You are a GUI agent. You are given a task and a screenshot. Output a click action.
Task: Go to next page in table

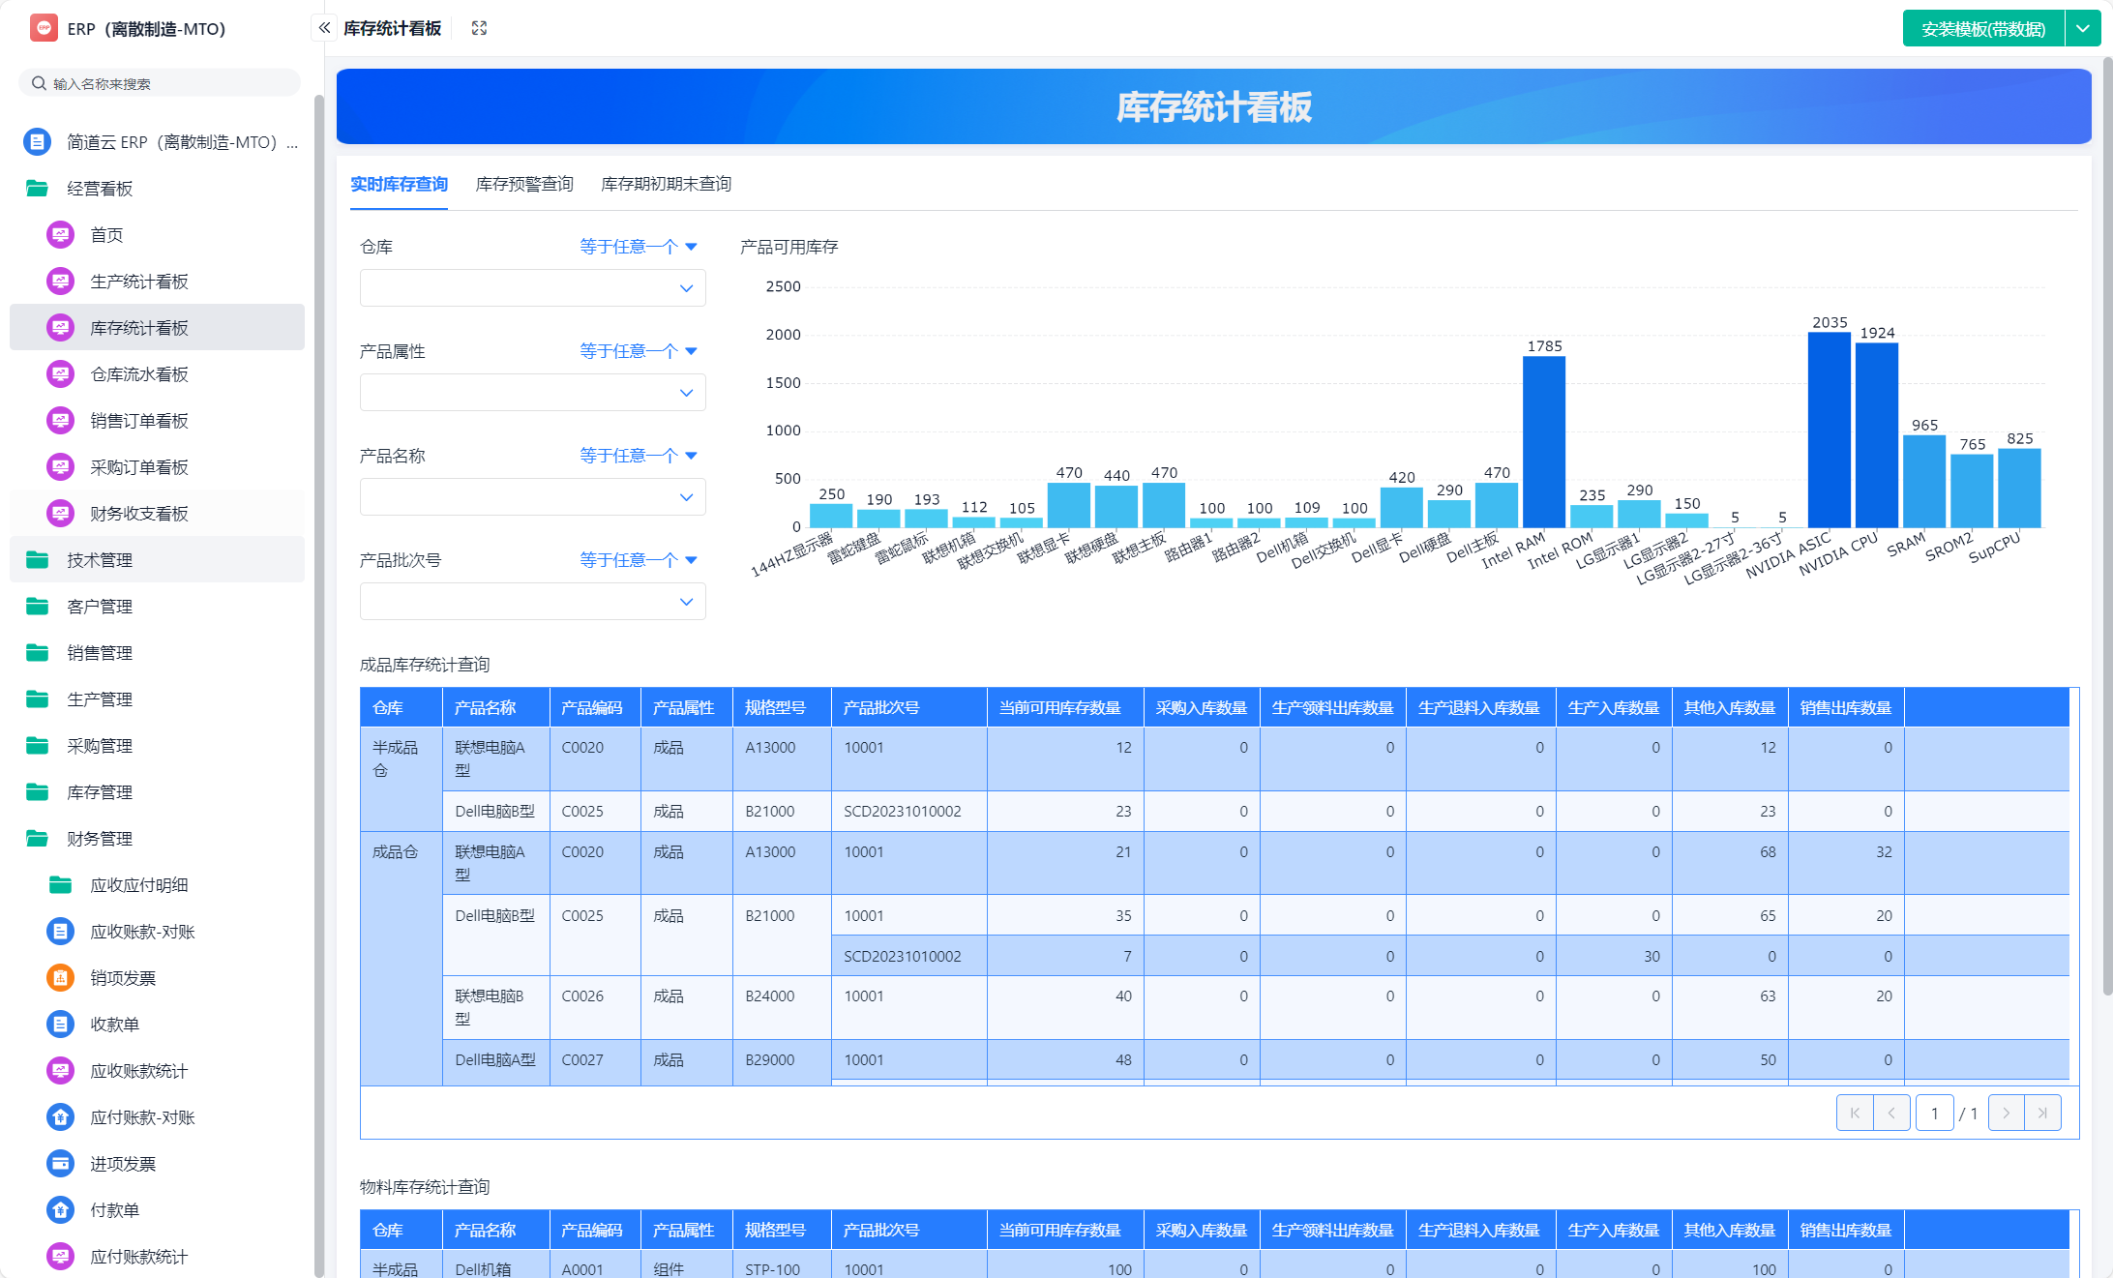click(2006, 1114)
